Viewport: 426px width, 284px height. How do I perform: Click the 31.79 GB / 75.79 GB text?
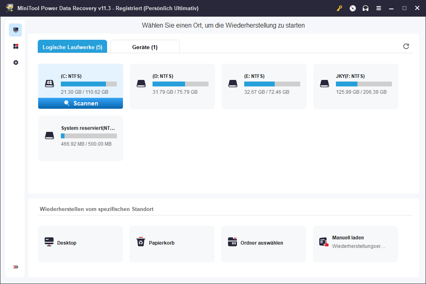(x=175, y=92)
